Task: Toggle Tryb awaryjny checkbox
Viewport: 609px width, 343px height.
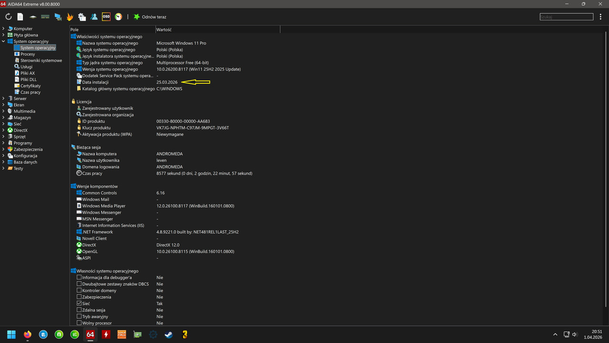Action: click(79, 316)
